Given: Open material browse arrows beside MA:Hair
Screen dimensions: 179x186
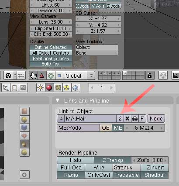Looking at the screenshot, I should [x=61, y=119].
